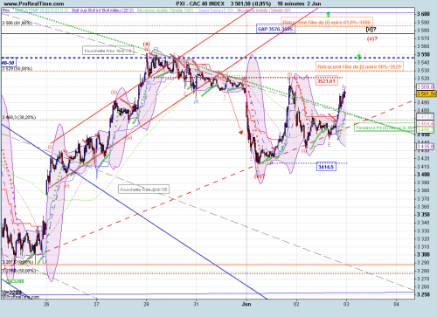The image size is (437, 317).
Task: Select the yellow 3 501,50 current price tag
Action: click(x=427, y=93)
